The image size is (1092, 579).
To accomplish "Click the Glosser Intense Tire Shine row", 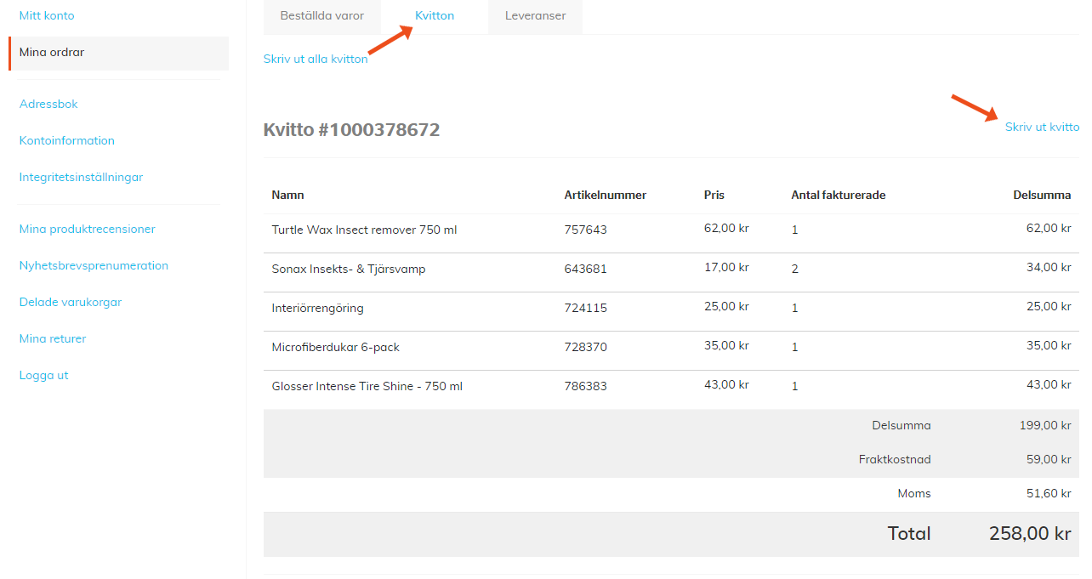I will tap(367, 386).
